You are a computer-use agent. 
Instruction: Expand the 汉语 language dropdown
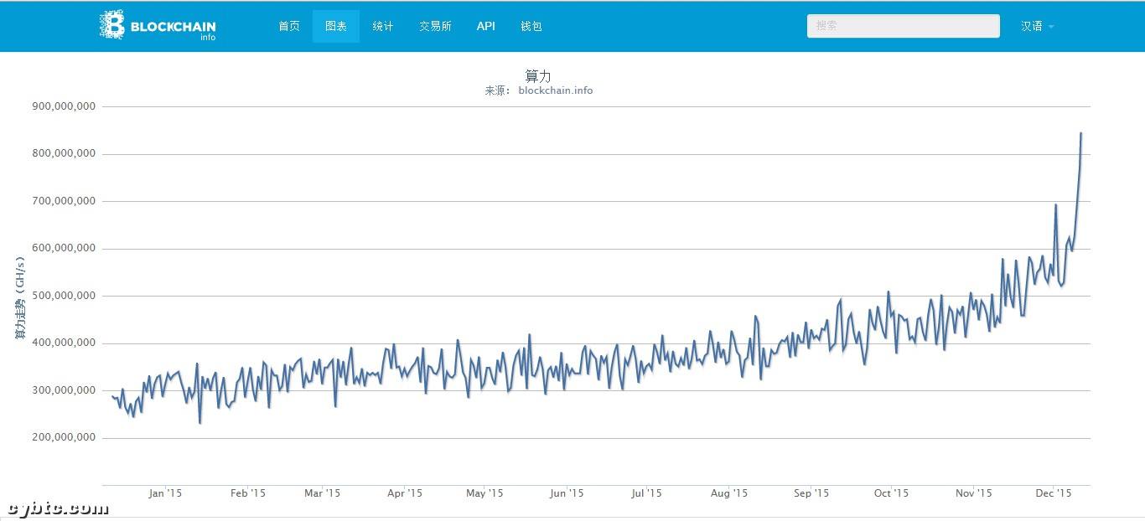1037,26
